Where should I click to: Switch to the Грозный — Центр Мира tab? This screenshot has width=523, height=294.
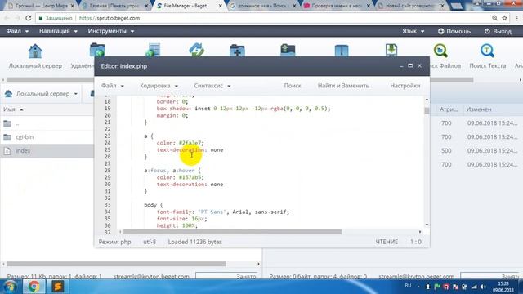42,6
